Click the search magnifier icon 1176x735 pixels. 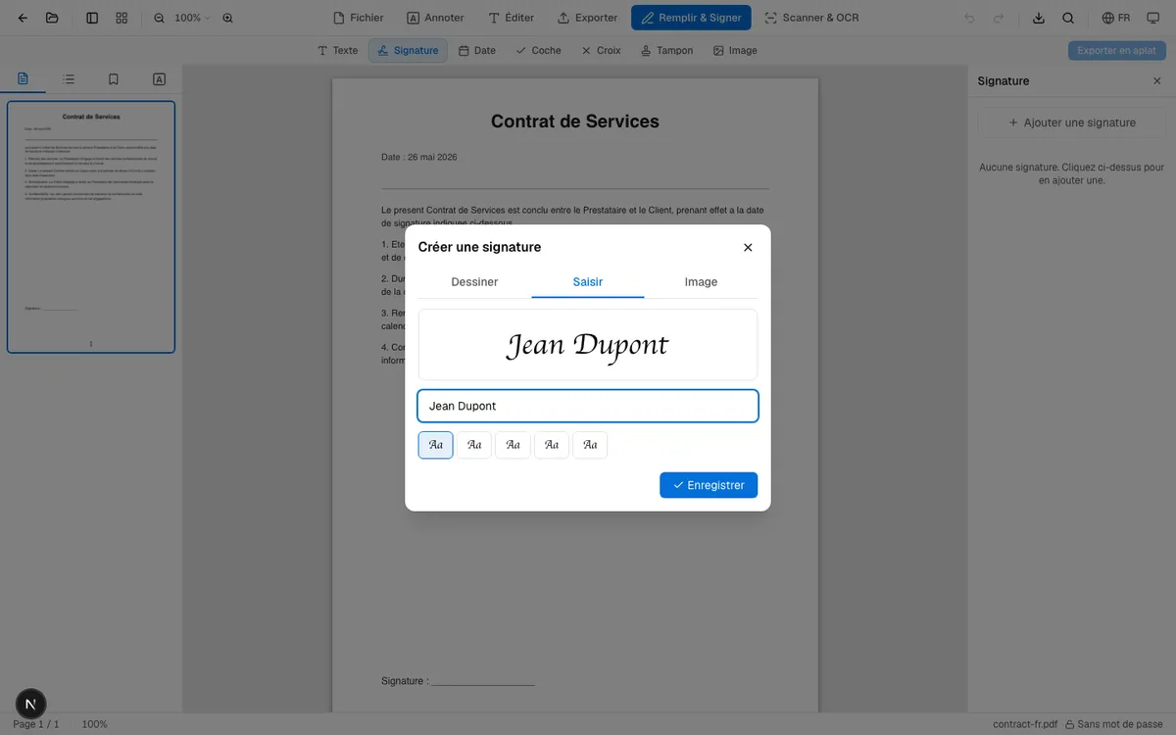[x=1068, y=18]
